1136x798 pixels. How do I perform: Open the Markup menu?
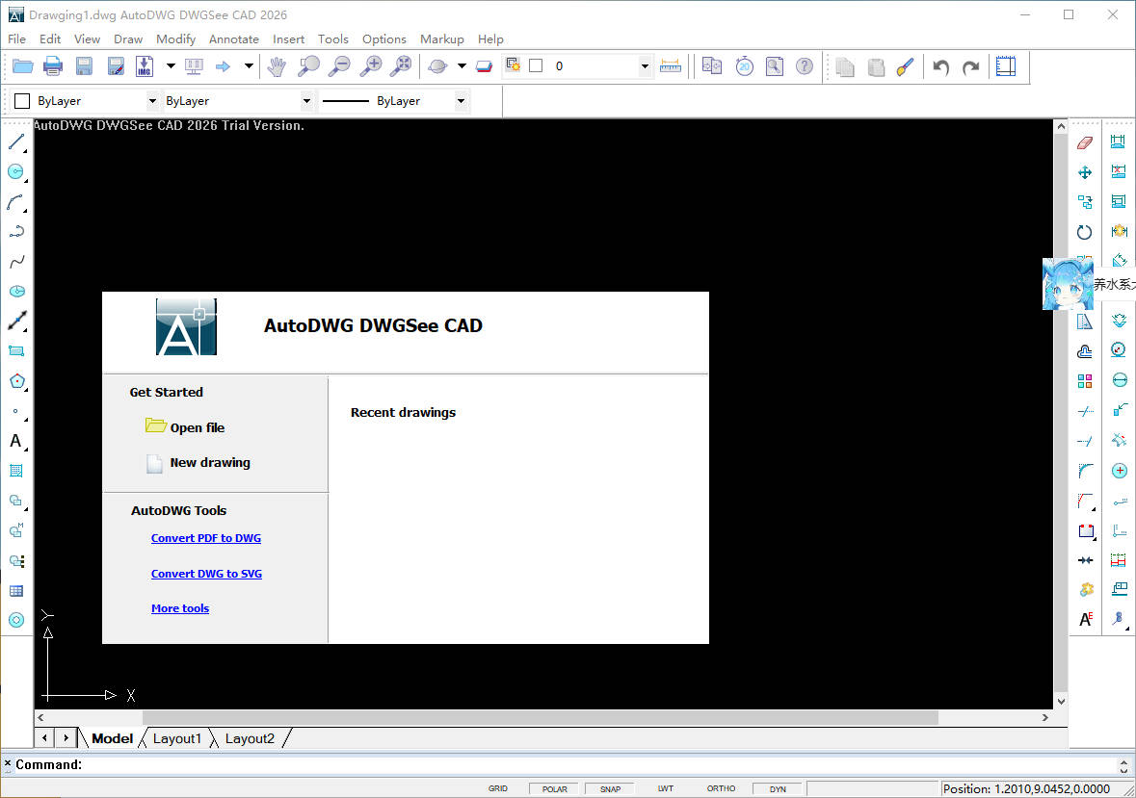pos(442,39)
